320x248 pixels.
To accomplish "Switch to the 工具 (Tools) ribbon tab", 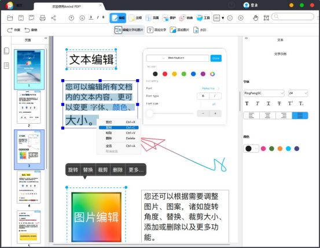I will [203, 18].
